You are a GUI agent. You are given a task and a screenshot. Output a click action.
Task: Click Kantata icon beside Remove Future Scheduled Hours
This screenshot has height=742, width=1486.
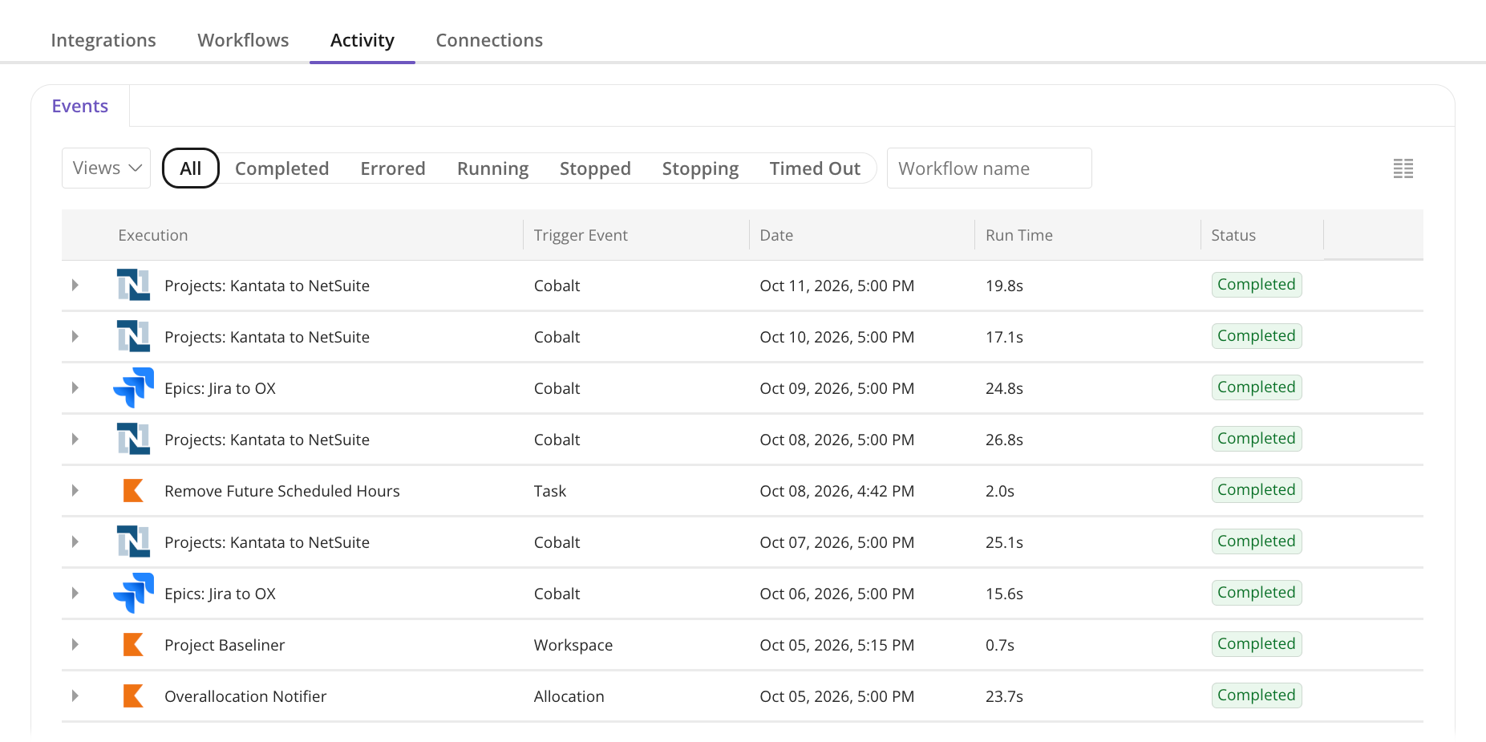click(x=133, y=491)
